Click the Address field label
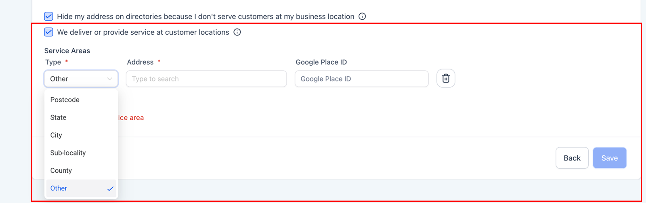This screenshot has width=646, height=203. [x=140, y=62]
